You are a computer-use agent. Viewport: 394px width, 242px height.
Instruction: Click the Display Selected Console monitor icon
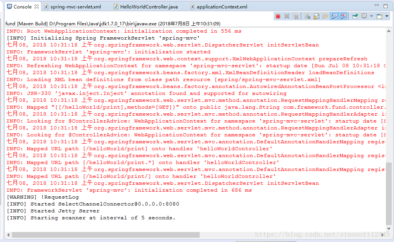point(364,16)
